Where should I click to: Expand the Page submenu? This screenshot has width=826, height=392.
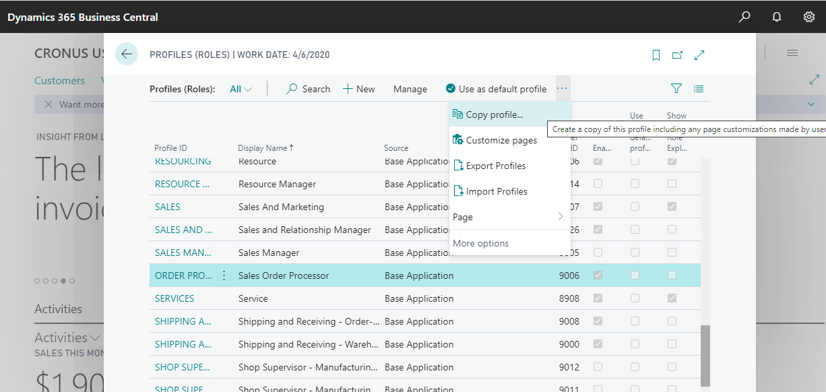click(x=510, y=217)
